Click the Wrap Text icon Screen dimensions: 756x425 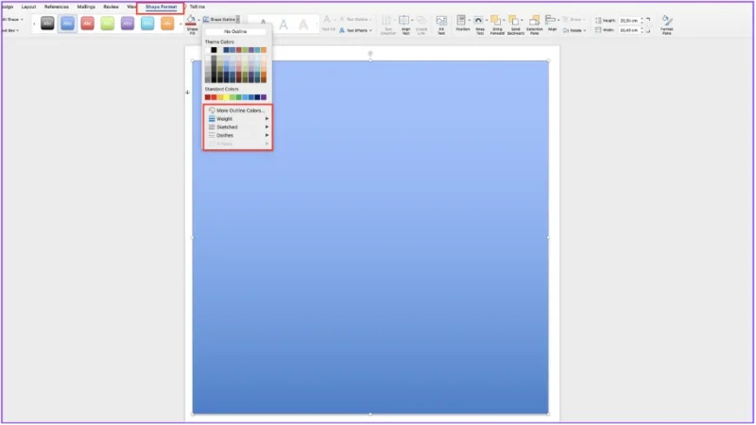(479, 23)
